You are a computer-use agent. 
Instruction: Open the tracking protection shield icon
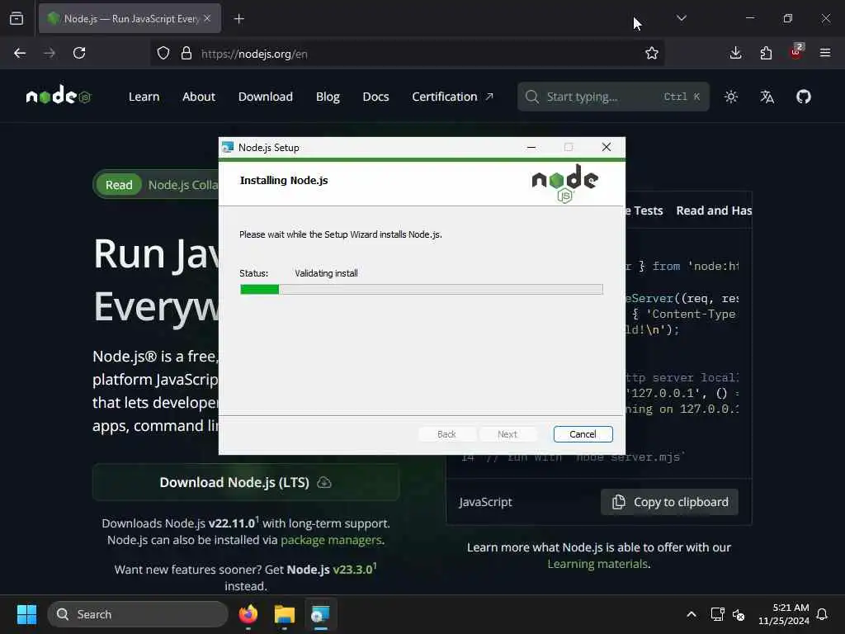pos(163,53)
